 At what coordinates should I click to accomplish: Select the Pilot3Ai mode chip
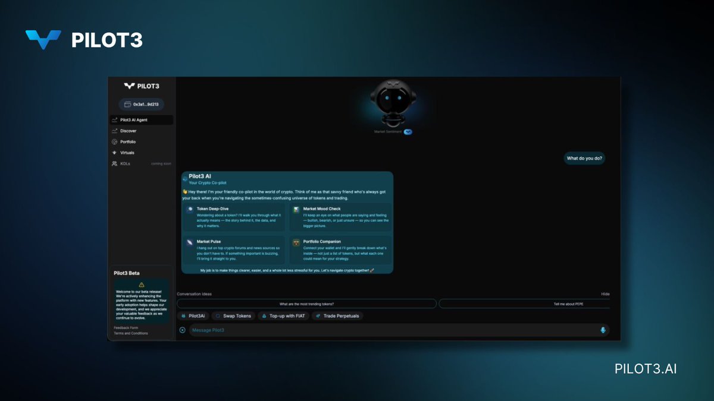point(193,316)
